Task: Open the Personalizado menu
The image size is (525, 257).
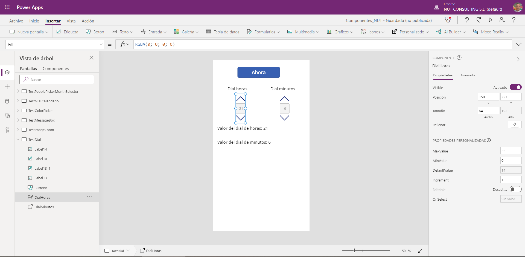Action: point(410,32)
